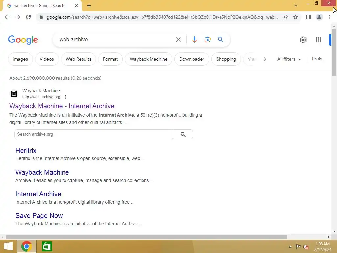Click the scroll down arrow of the page

click(x=334, y=231)
